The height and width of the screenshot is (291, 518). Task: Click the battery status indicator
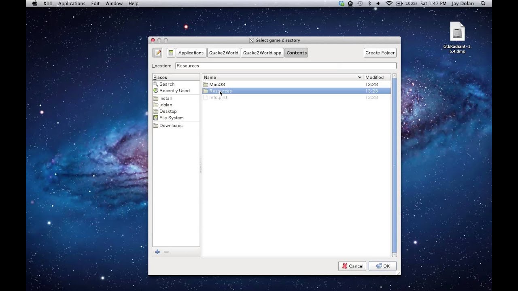406,4
